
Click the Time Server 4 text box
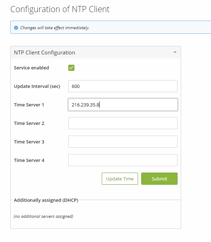123,160
